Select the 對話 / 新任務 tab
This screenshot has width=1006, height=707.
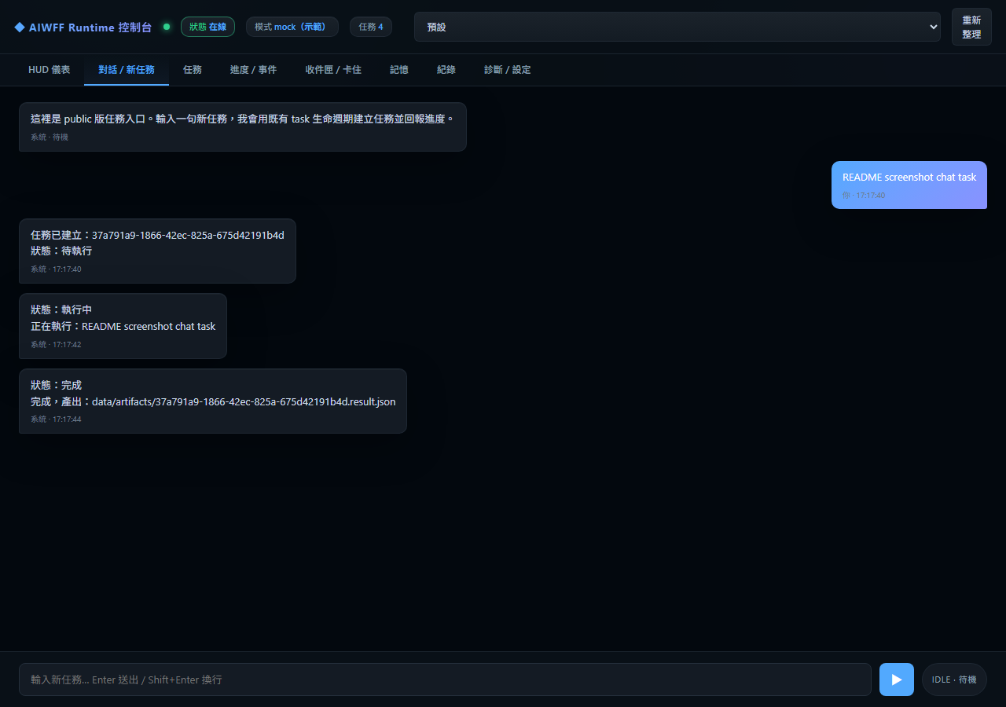[127, 70]
